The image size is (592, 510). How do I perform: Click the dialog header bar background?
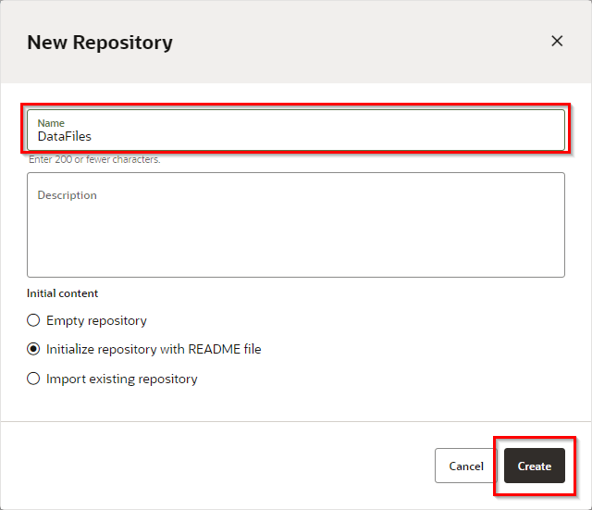click(x=351, y=43)
